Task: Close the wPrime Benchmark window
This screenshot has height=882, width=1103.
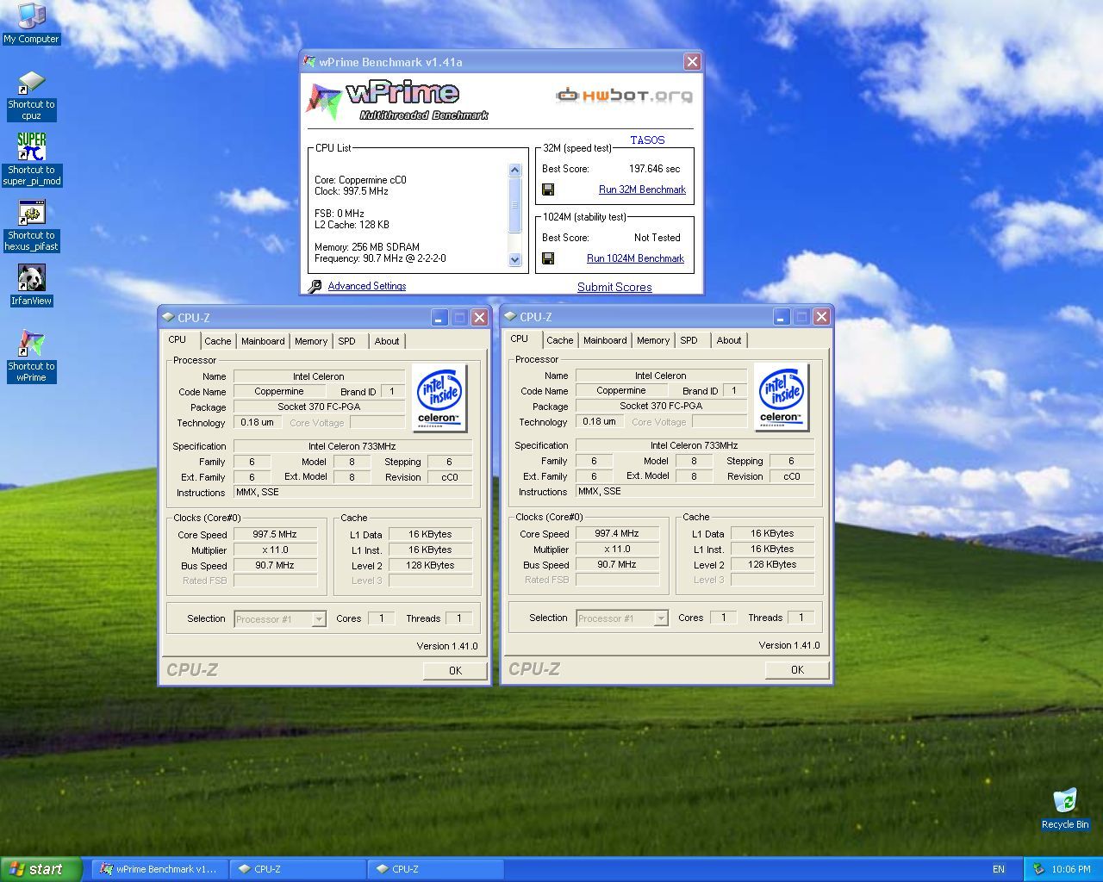Action: pos(692,61)
